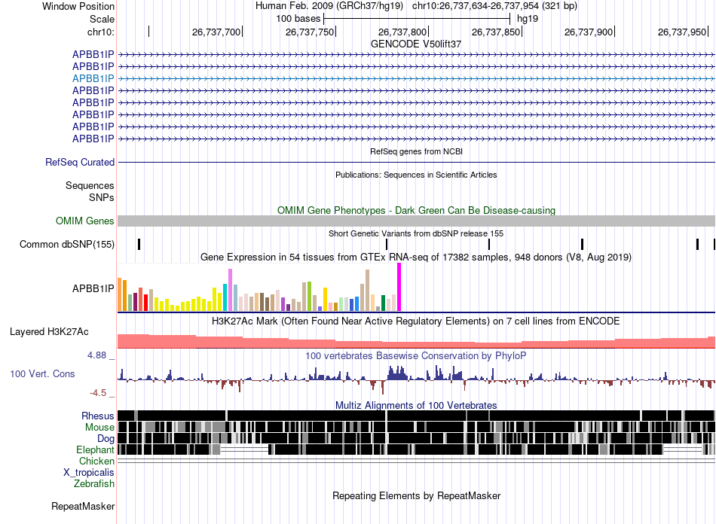716x524 pixels.
Task: Click the 'H3K27Ac Mark' ENCODE track title
Action: [x=416, y=321]
